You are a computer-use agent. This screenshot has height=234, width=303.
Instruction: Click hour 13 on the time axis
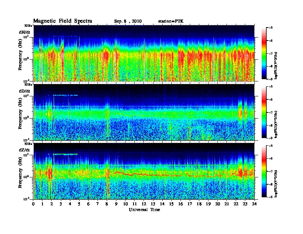[153, 204]
